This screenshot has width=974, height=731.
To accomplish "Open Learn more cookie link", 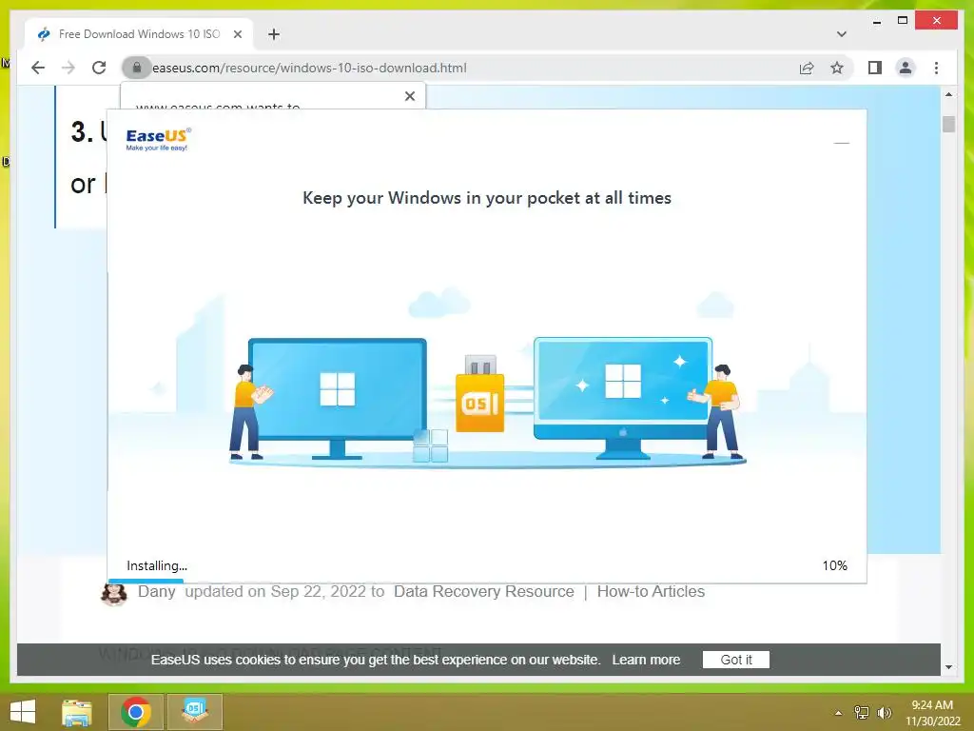I will pos(646,660).
